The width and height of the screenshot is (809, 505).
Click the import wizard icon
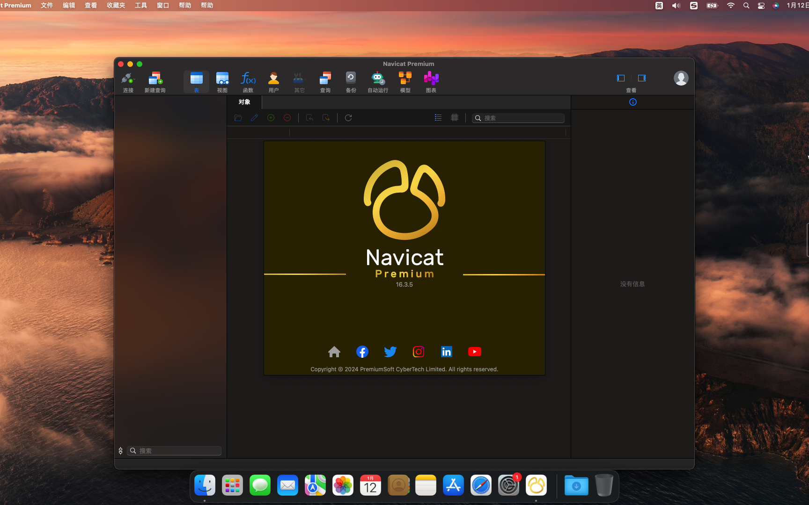point(309,118)
